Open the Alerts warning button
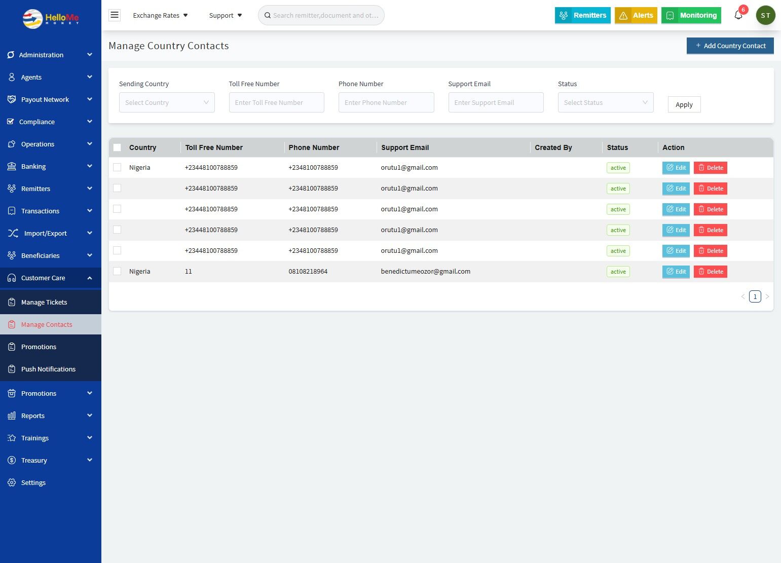The width and height of the screenshot is (781, 563). coord(636,15)
